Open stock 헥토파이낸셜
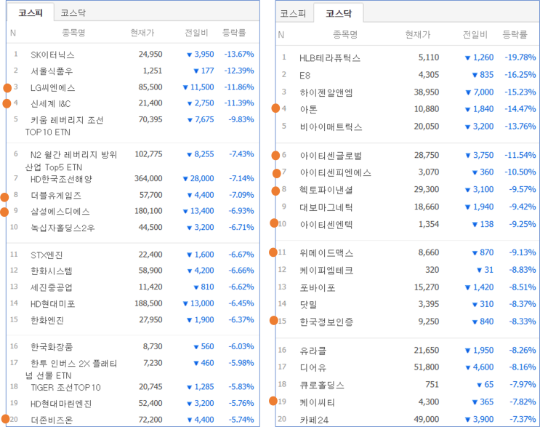 coord(326,190)
